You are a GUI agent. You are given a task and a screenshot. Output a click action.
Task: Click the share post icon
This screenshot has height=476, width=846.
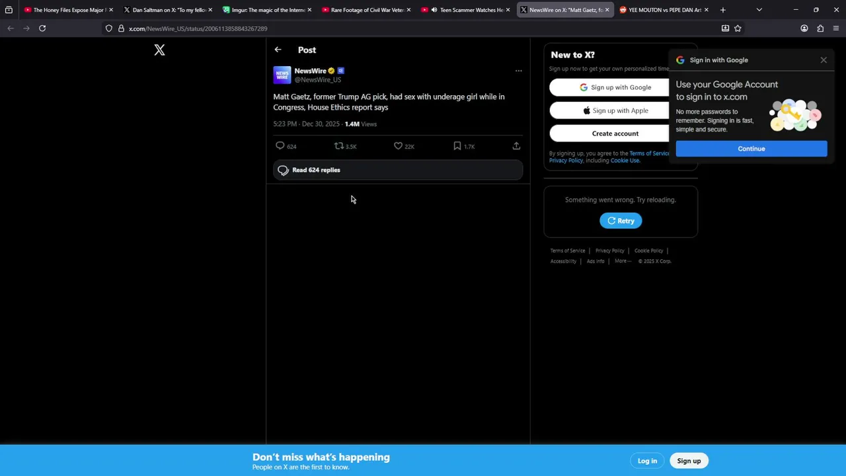click(516, 146)
